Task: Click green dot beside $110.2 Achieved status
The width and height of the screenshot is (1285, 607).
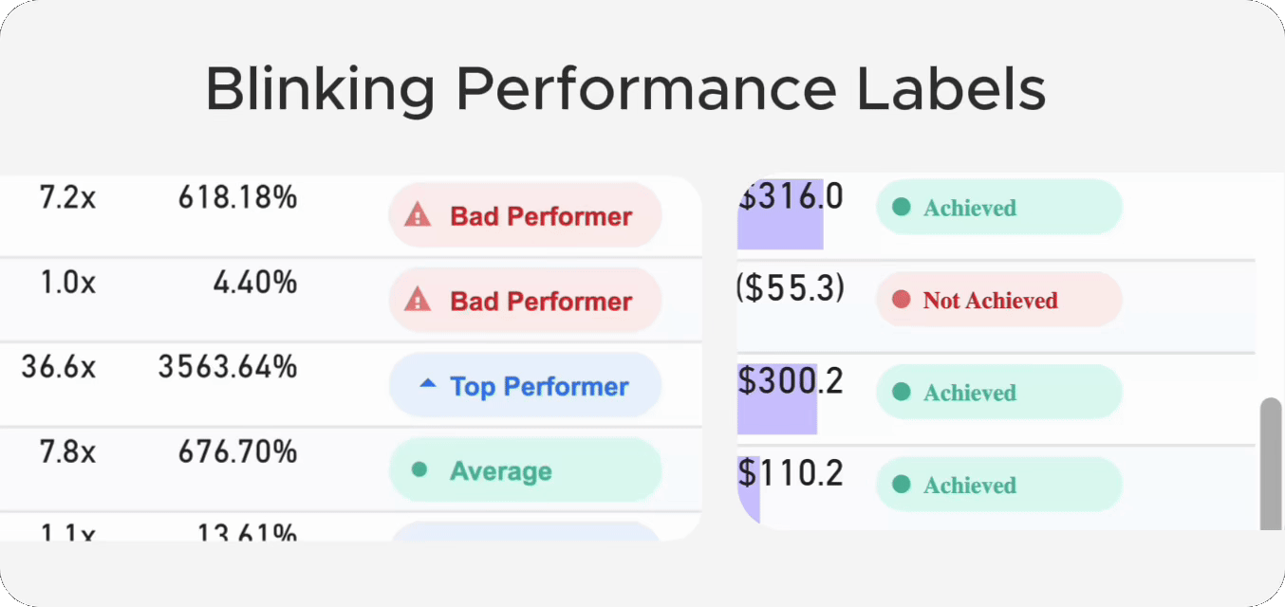Action: pos(902,485)
